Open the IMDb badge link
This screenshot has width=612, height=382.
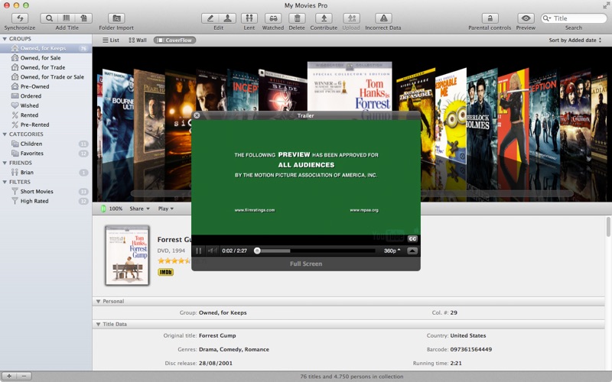165,272
